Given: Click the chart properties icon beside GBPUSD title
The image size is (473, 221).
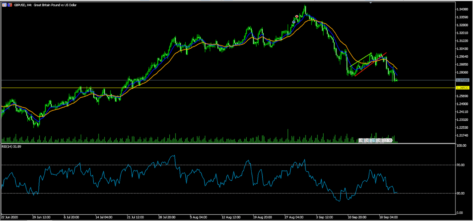Looking at the screenshot, I should [x=4, y=5].
